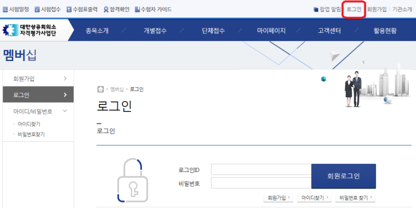Viewport: 416px width, 208px height.
Task: Click the 시험일정 calendar icon
Action: (5, 10)
